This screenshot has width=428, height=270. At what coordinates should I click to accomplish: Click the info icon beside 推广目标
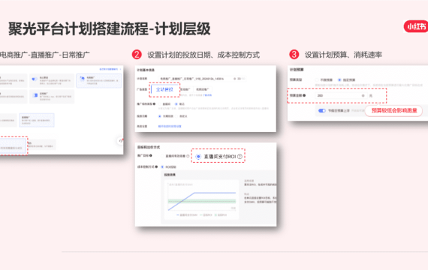click(151, 156)
